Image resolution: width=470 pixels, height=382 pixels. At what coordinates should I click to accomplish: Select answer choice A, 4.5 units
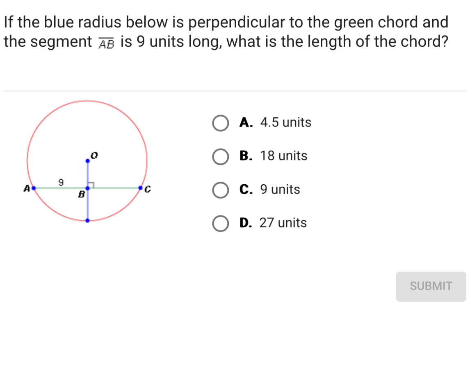[x=221, y=123]
